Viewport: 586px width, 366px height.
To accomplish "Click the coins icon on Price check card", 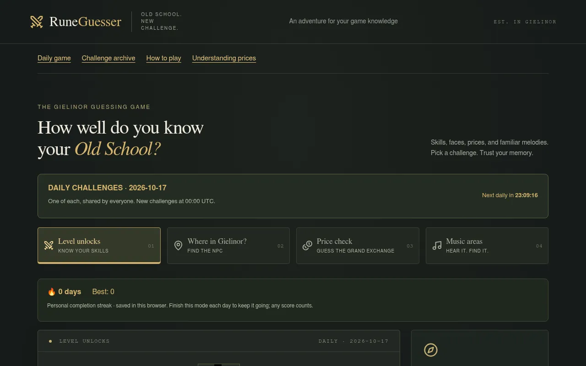I will click(x=308, y=246).
